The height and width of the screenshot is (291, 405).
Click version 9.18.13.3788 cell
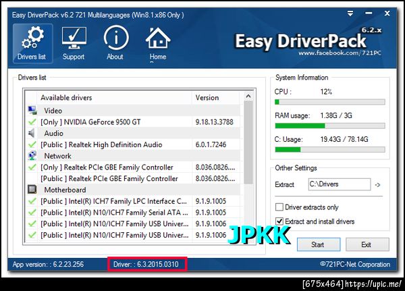(215, 122)
